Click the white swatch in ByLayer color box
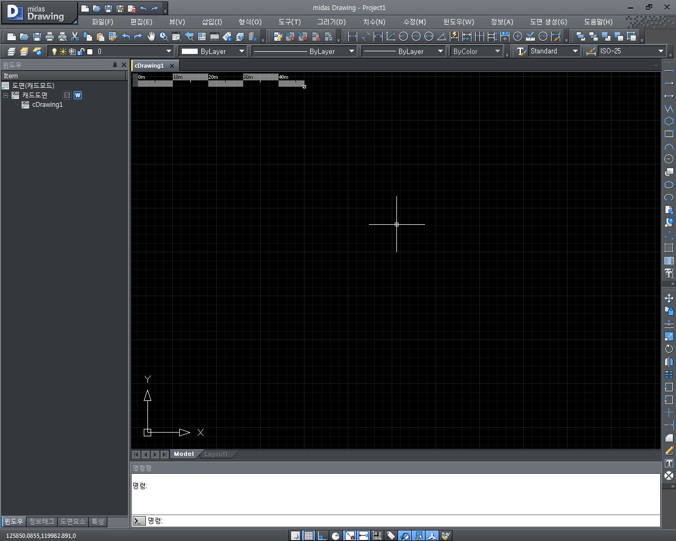676x541 pixels. (x=189, y=51)
